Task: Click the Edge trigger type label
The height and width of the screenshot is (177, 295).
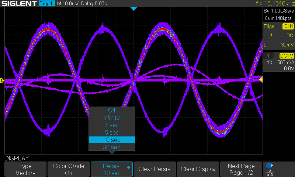Action: [269, 27]
